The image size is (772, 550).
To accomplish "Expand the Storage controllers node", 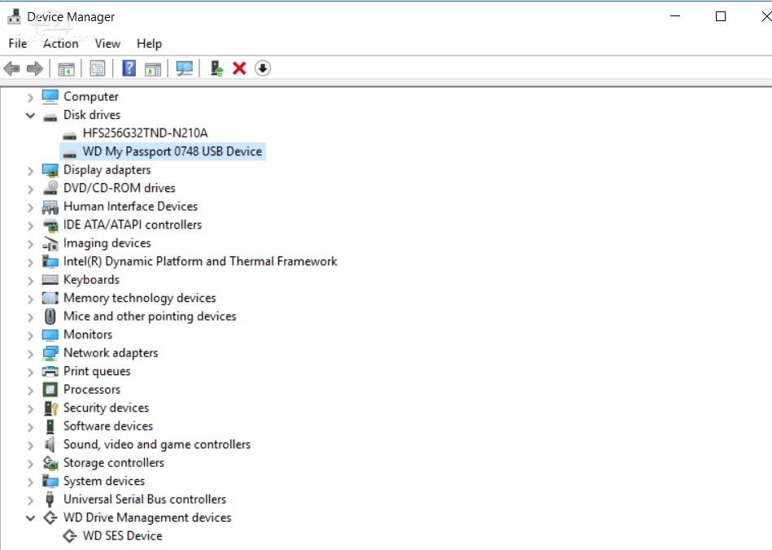I will pos(30,464).
